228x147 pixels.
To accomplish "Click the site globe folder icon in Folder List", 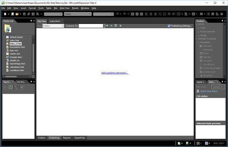I will [x=8, y=29].
